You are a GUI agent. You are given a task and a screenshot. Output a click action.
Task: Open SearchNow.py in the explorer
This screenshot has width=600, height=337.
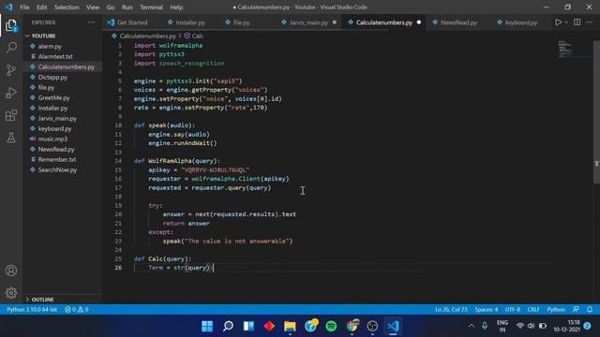tap(57, 170)
